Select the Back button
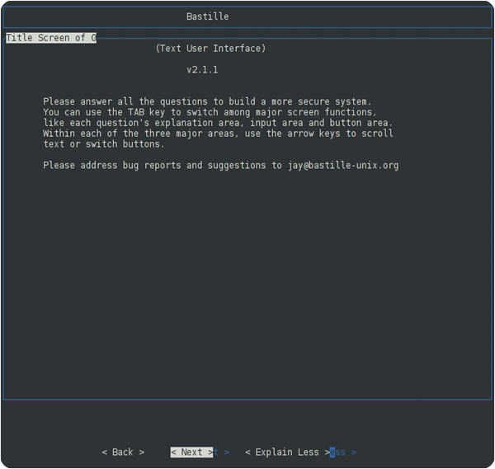 pos(123,452)
